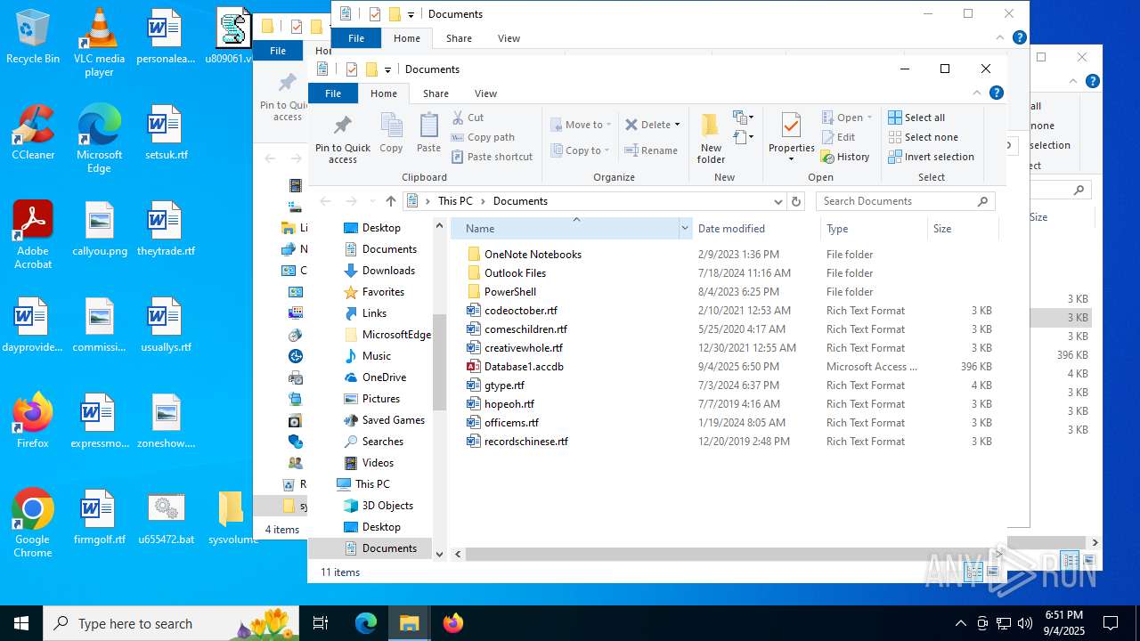Click the navigation pane scroll down arrow
1140x641 pixels.
(x=439, y=554)
